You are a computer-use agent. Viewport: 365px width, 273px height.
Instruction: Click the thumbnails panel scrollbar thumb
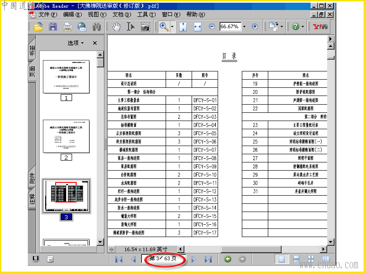100,63
